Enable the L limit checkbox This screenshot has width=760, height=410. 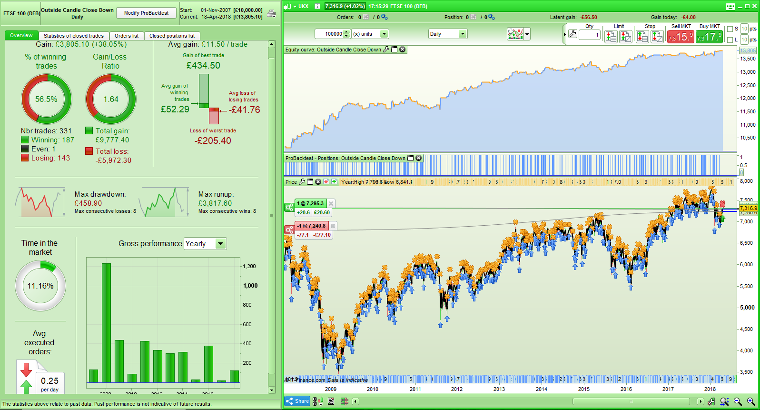coord(730,40)
